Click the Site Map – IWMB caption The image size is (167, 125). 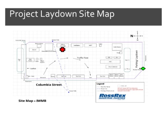pos(32,101)
